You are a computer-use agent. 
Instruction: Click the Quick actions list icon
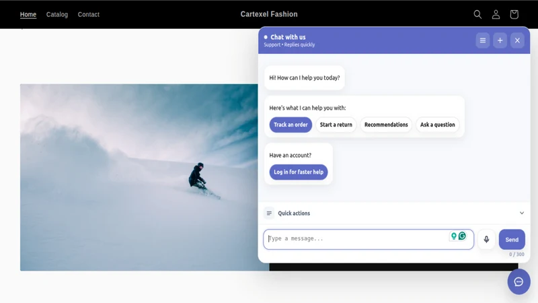point(269,213)
